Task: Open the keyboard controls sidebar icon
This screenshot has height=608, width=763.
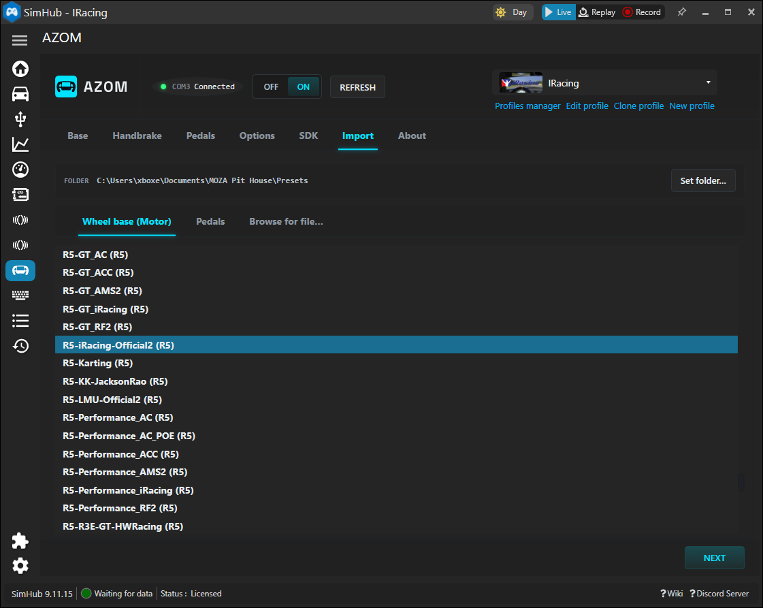Action: point(20,295)
